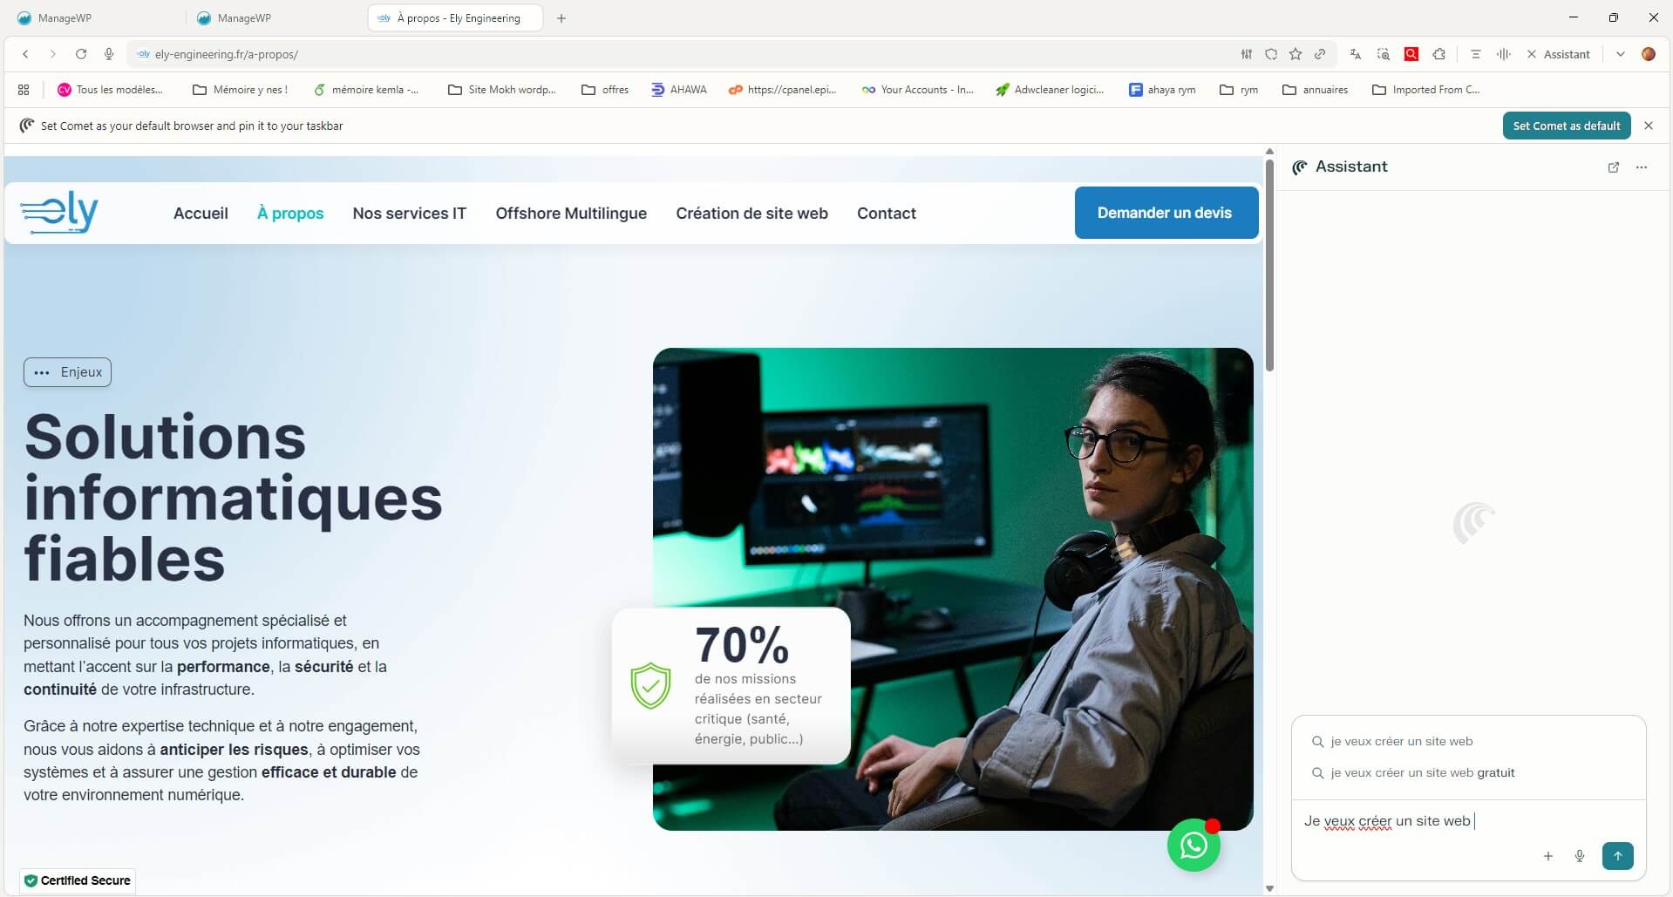Click the red search lens icon

point(1411,54)
